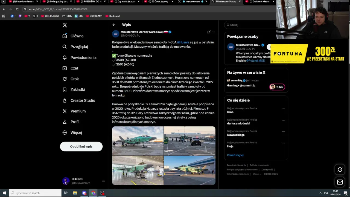Open Windows Start menu
This screenshot has height=197, width=350.
[4, 193]
